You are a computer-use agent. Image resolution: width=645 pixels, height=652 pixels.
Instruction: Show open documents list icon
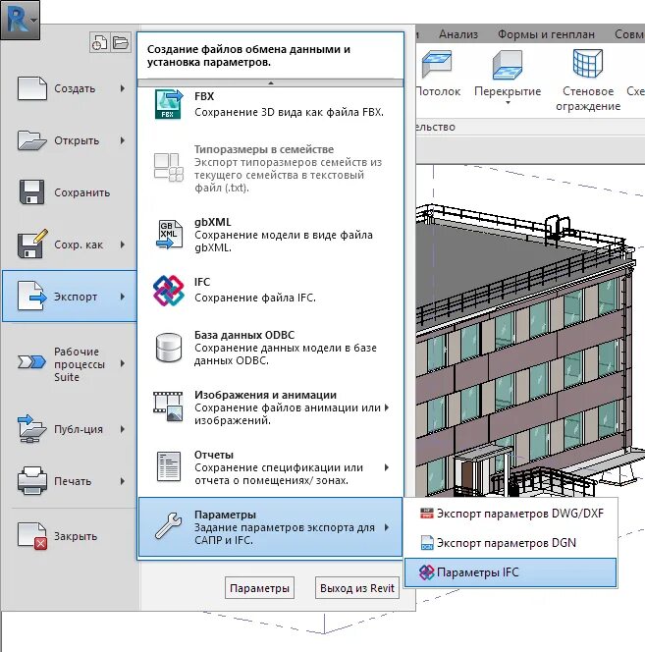(121, 42)
